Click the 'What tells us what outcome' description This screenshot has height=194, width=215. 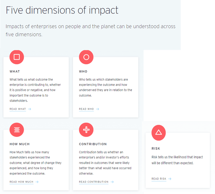coord(35,90)
